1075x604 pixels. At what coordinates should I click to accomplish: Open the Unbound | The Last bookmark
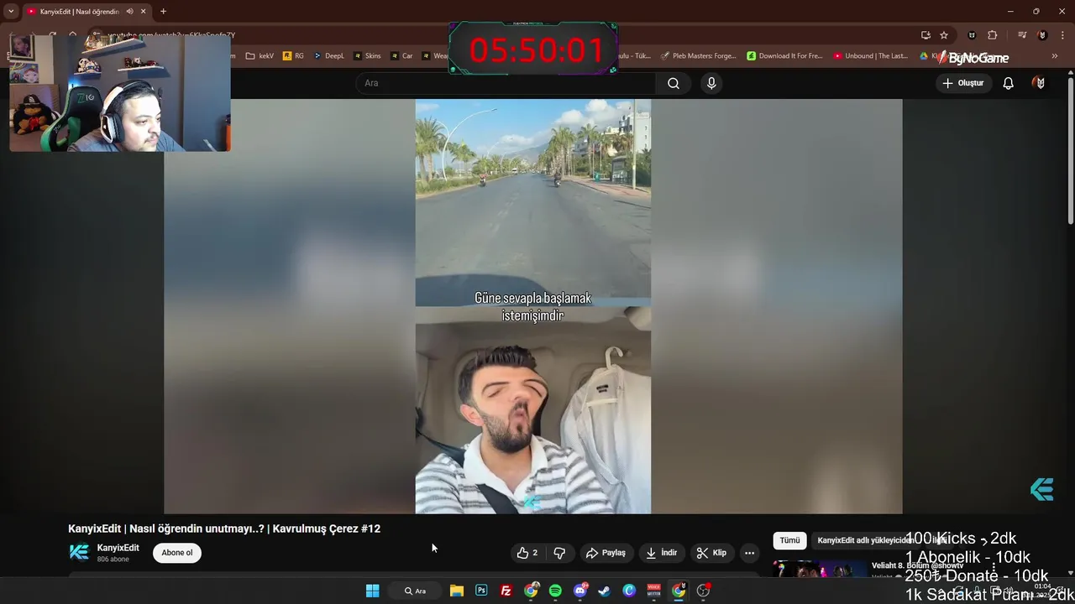(x=871, y=56)
